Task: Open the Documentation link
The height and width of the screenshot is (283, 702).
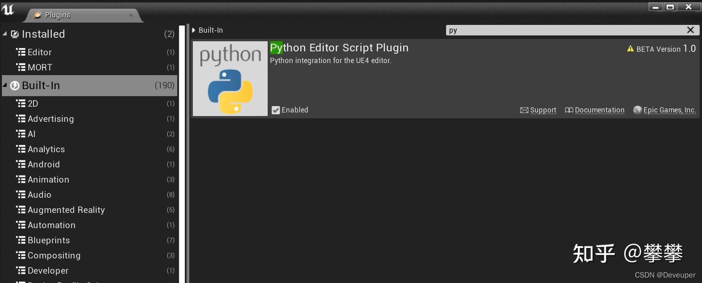Action: (x=600, y=110)
